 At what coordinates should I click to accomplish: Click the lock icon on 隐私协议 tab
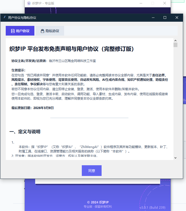(42, 31)
